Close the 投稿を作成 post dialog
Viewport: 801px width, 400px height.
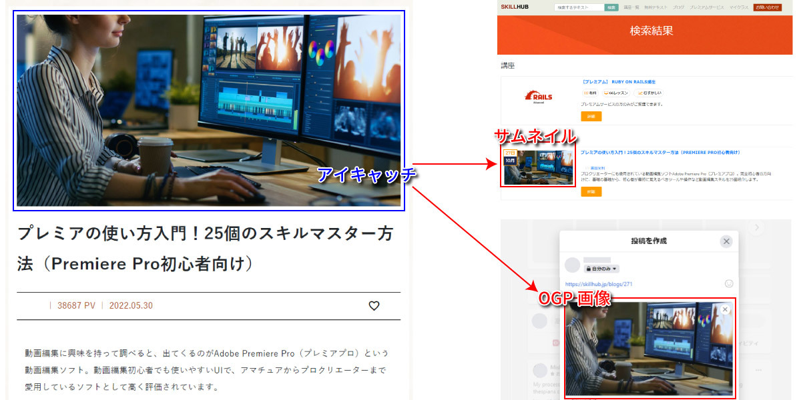coord(726,241)
